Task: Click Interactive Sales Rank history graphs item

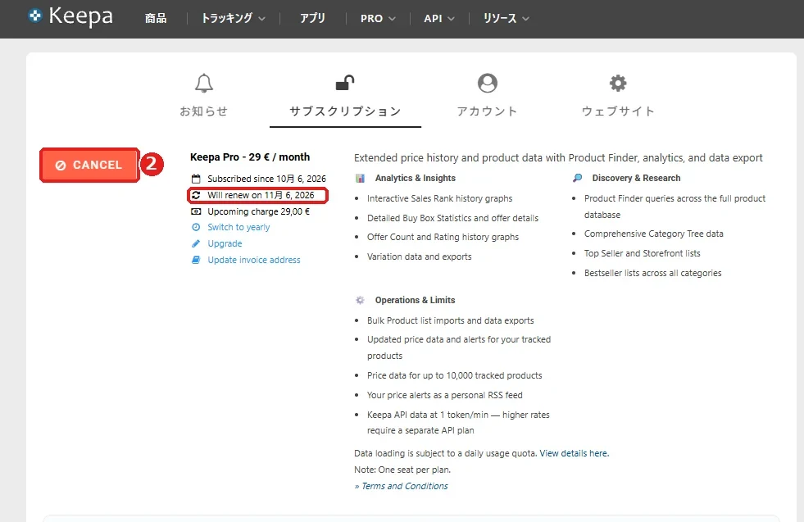Action: coord(439,198)
